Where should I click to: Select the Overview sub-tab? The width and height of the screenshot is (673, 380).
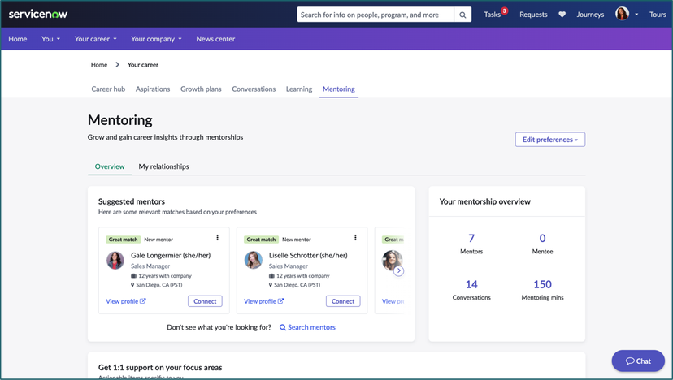[x=110, y=166]
